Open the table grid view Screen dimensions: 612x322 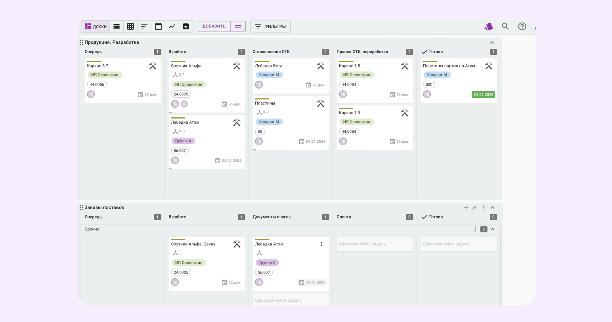[x=130, y=27]
